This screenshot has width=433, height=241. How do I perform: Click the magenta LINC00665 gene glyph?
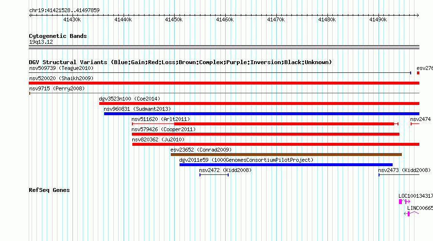point(411,214)
